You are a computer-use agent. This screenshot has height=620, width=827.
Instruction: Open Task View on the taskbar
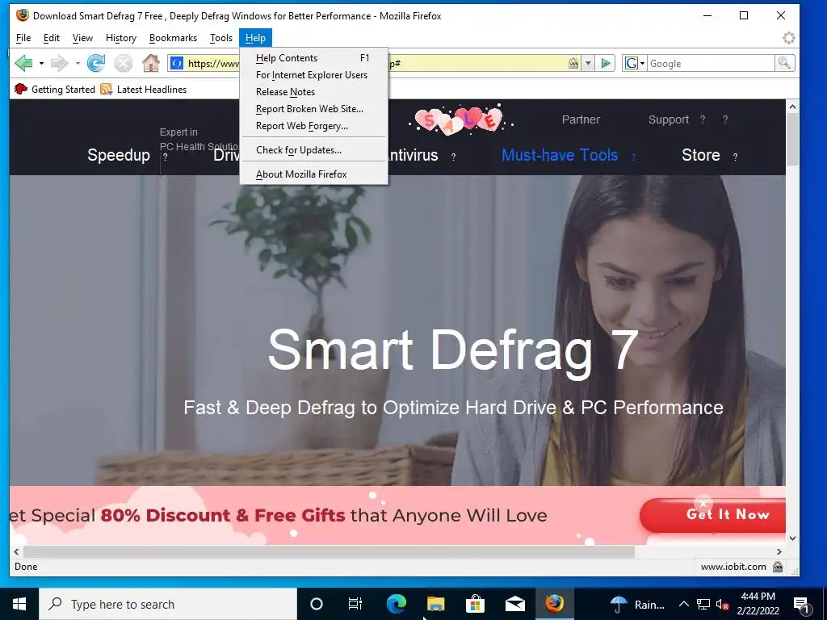[x=355, y=604]
